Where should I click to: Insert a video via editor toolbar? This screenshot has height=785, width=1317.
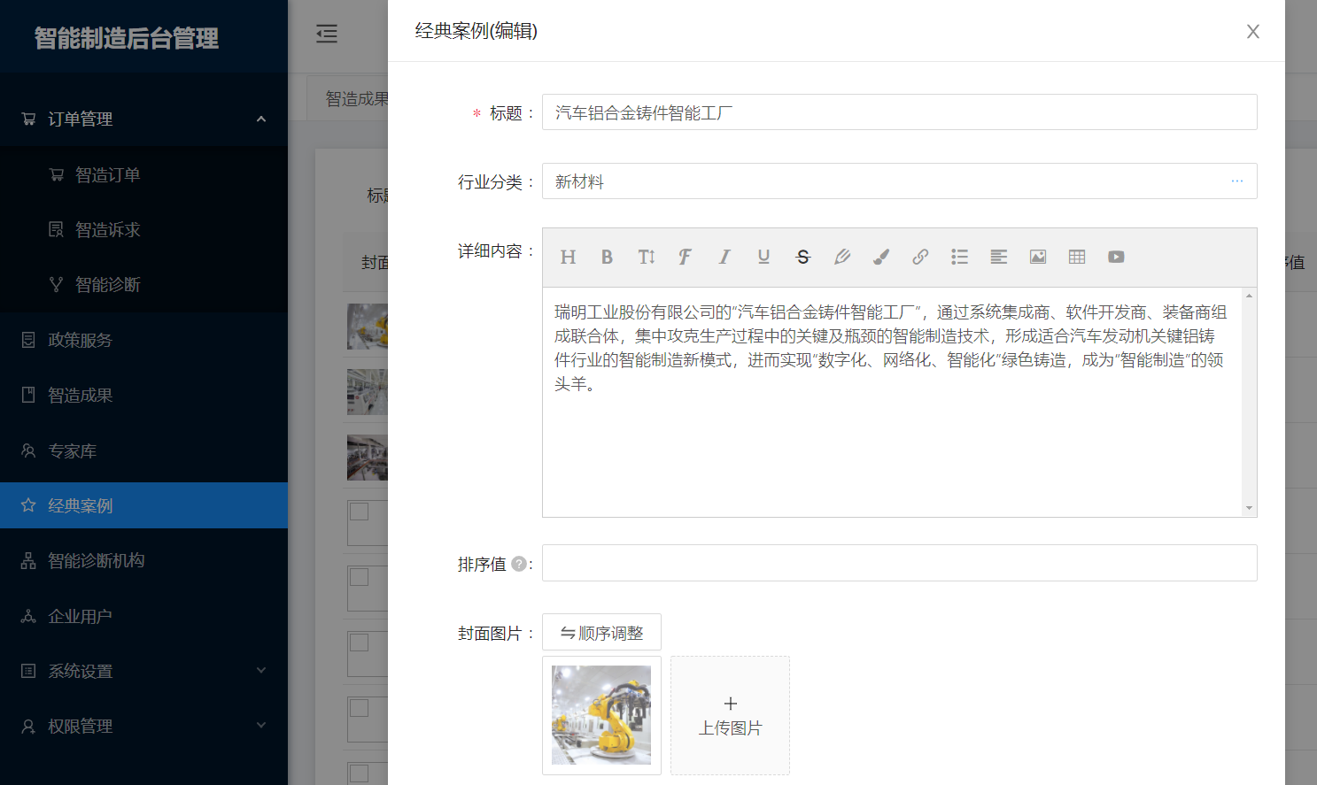[1116, 257]
